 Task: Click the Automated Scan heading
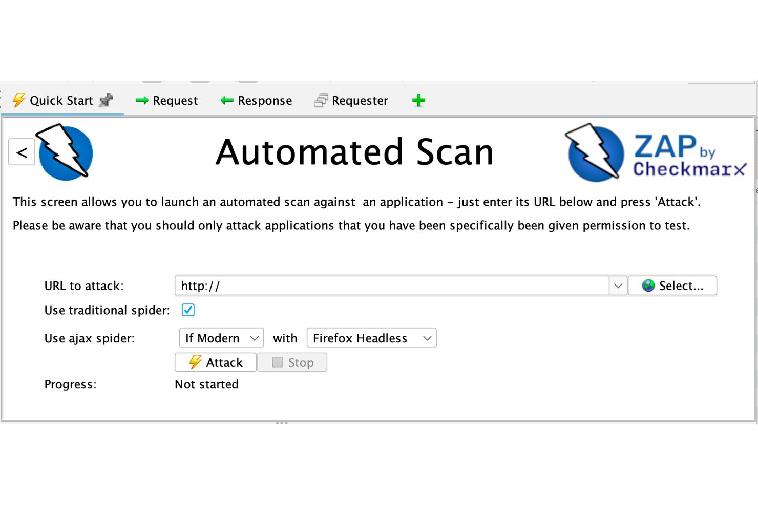pyautogui.click(x=354, y=152)
